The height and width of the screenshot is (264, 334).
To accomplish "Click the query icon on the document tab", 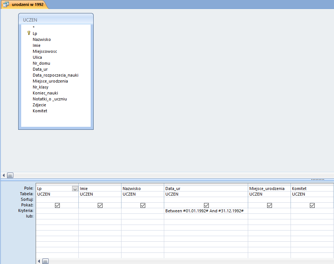I will [6, 4].
